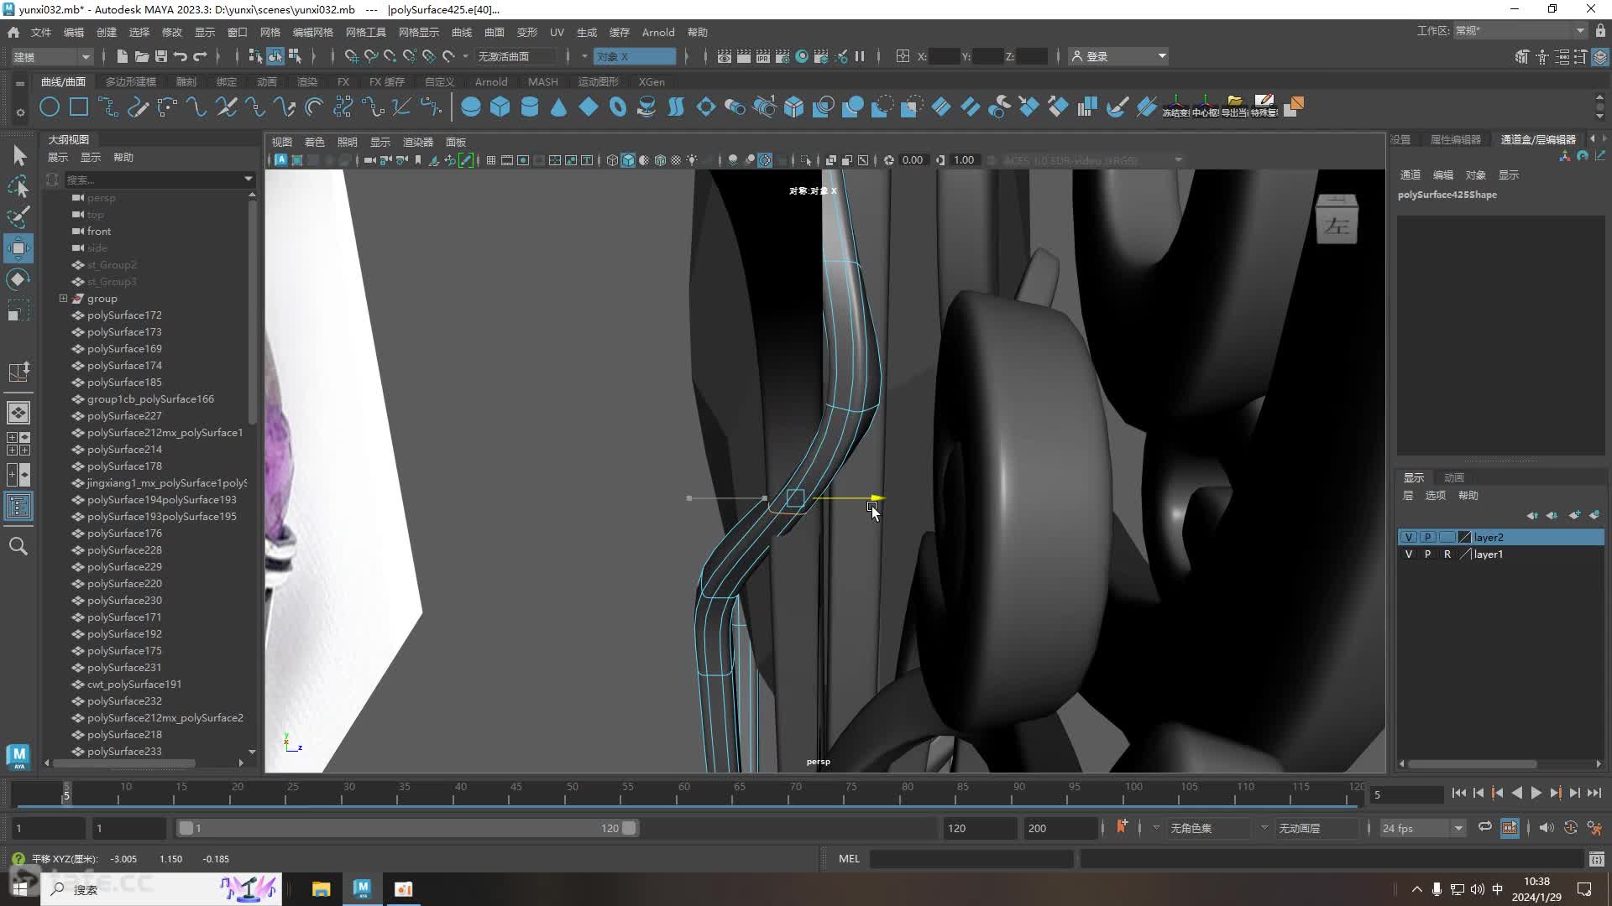Viewport: 1612px width, 906px height.
Task: Toggle sound mute speaker icon
Action: 1546,828
